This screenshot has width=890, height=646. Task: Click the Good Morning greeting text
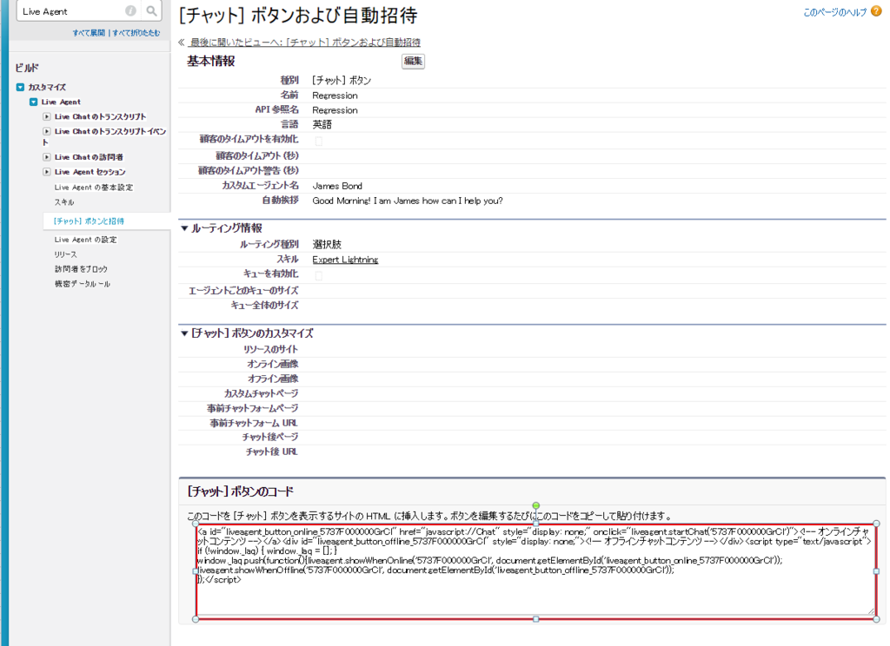tap(408, 201)
